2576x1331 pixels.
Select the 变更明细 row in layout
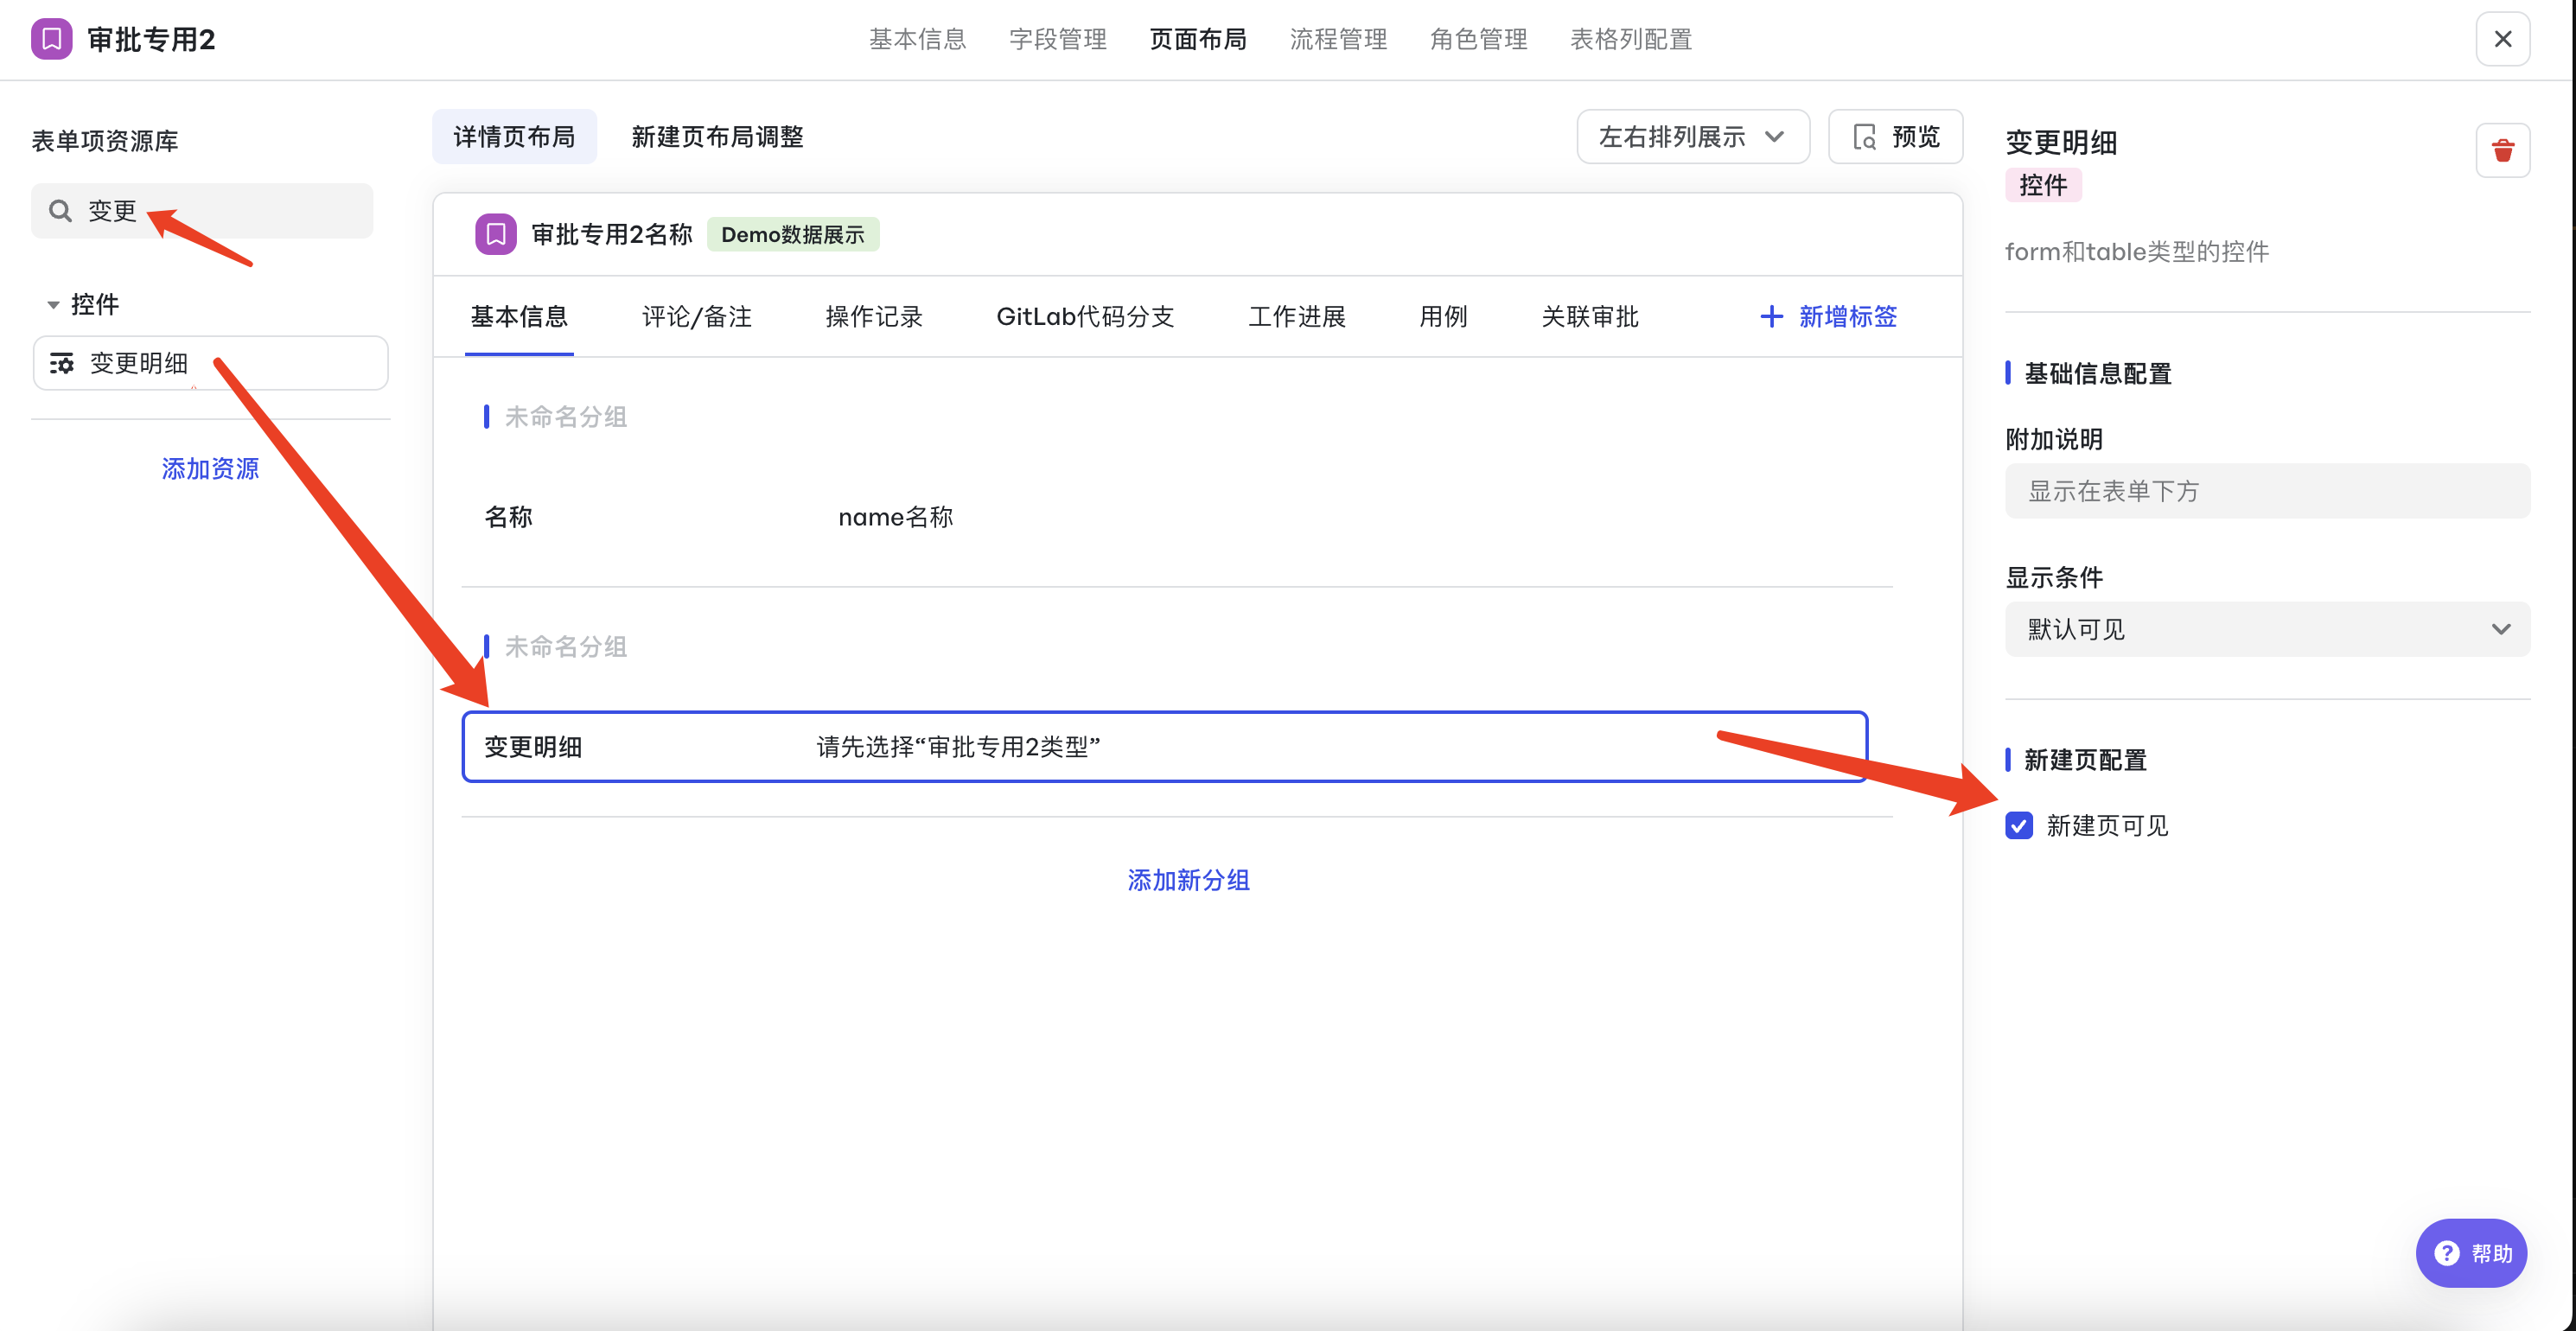point(1165,747)
